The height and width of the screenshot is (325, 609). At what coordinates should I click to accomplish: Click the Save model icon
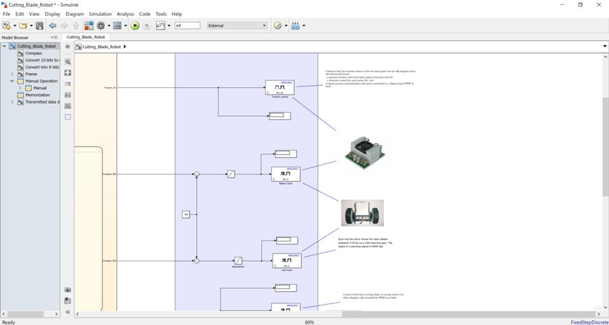coord(39,26)
